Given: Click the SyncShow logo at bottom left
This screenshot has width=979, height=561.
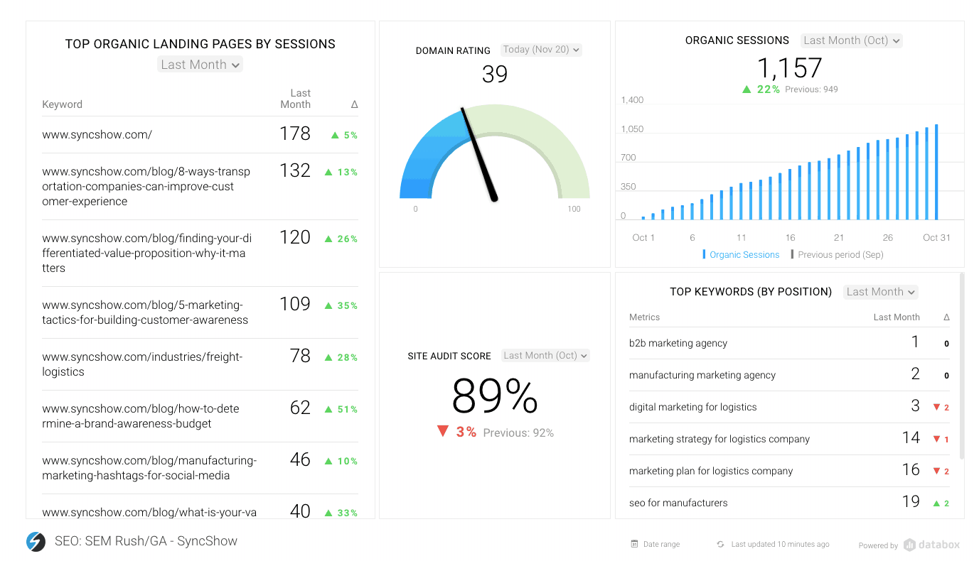Looking at the screenshot, I should coord(35,541).
